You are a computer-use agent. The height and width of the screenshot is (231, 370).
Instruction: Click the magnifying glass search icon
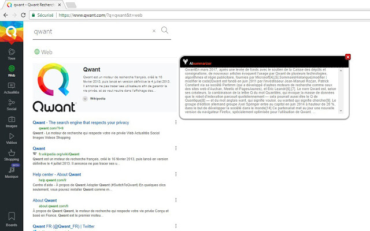coord(165,30)
